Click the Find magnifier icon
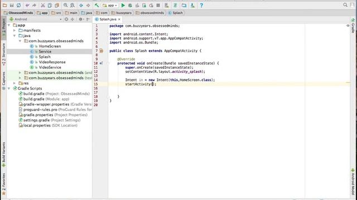 pyautogui.click(x=66, y=5)
